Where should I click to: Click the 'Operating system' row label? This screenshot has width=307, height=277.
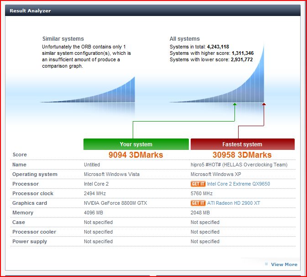click(35, 174)
